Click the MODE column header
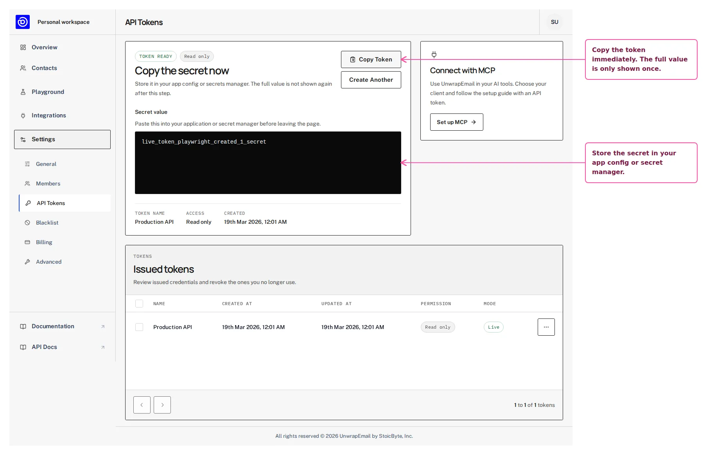 pyautogui.click(x=490, y=304)
